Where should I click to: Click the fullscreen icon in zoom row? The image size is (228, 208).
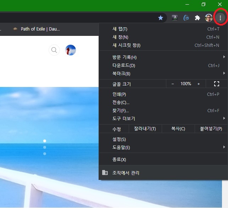tap(217, 84)
